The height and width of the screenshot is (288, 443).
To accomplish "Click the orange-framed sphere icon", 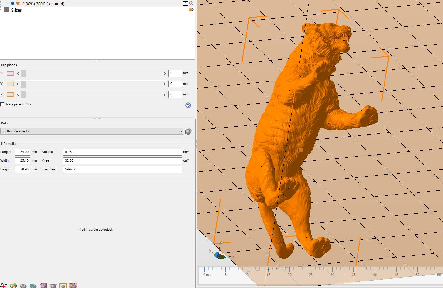I will [x=63, y=286].
